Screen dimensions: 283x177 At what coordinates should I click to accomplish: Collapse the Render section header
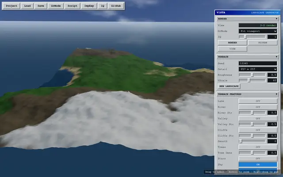click(248, 19)
